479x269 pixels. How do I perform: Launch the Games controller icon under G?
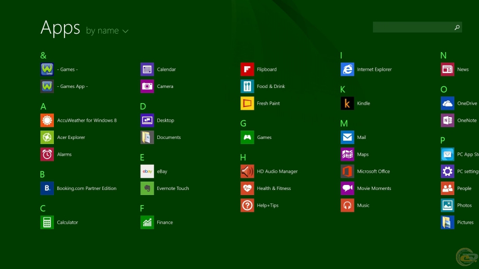pyautogui.click(x=247, y=137)
